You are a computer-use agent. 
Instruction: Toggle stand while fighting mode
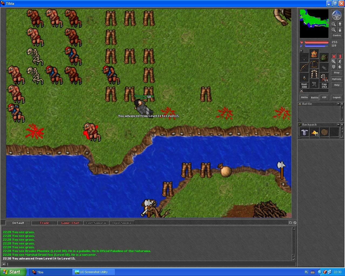[x=340, y=56]
